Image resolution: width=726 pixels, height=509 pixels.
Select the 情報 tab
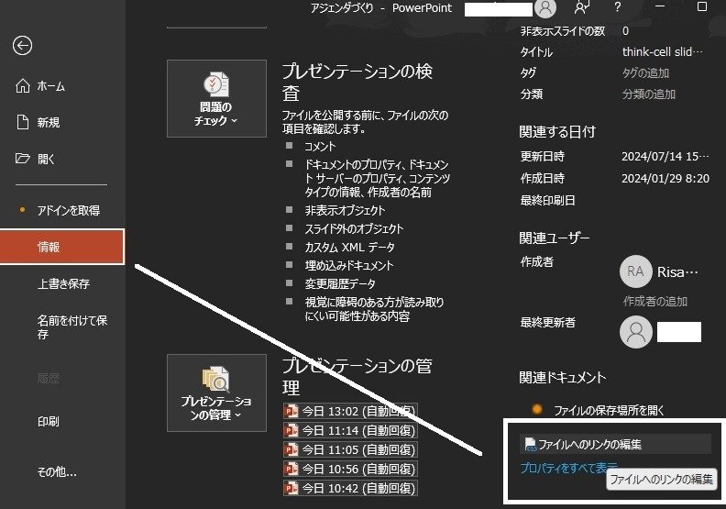coord(62,247)
